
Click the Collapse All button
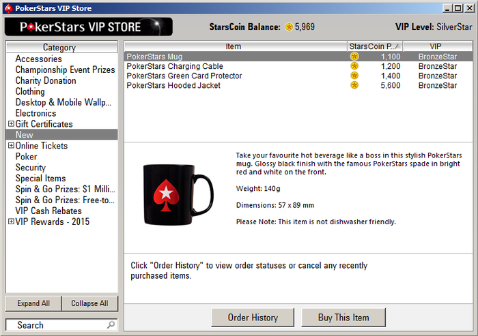tap(89, 303)
